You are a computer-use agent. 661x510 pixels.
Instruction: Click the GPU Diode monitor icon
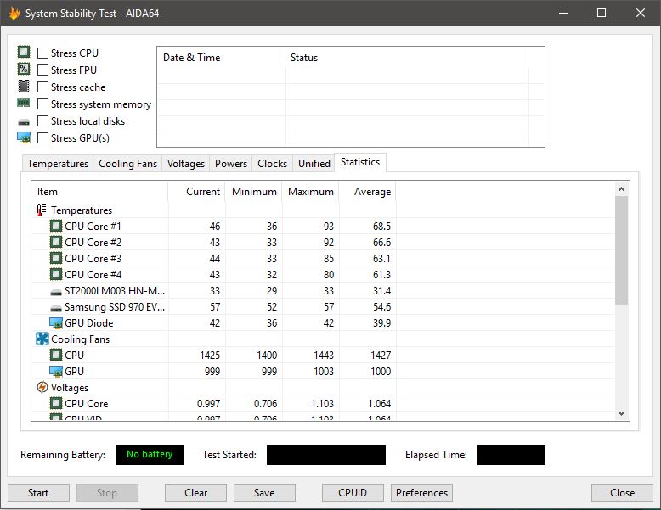click(x=56, y=323)
